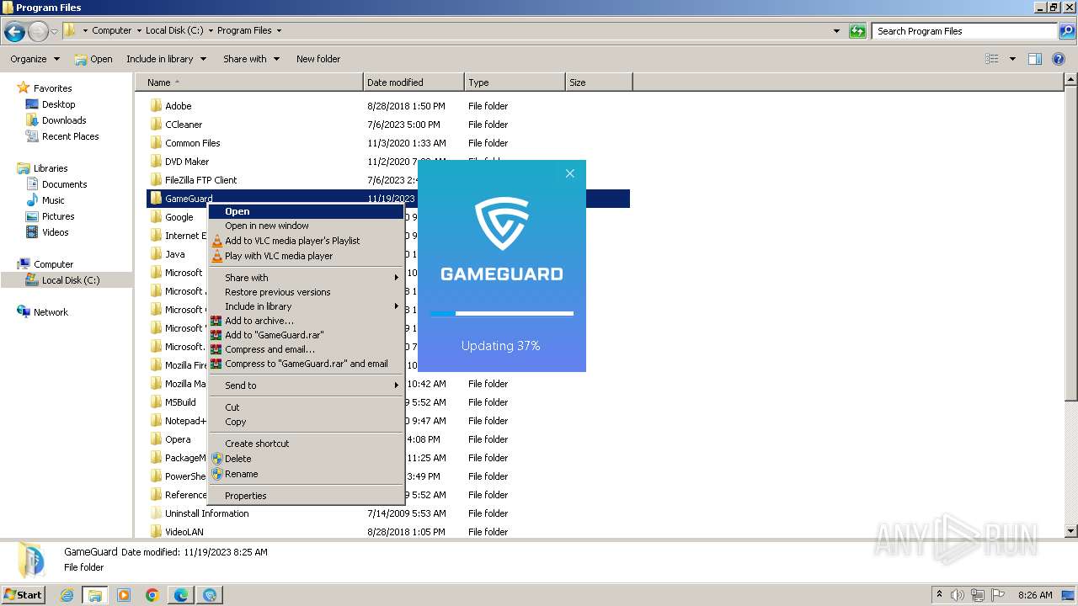Sort by Date modified column header
Image resolution: width=1078 pixels, height=606 pixels.
414,82
